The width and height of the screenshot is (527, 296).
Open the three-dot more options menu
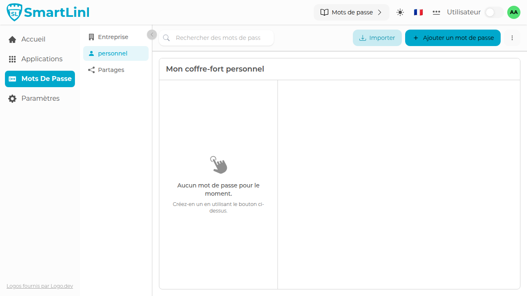512,38
